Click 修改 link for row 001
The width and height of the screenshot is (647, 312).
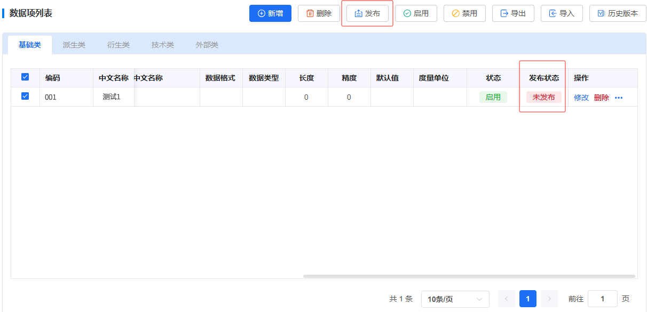pos(581,98)
